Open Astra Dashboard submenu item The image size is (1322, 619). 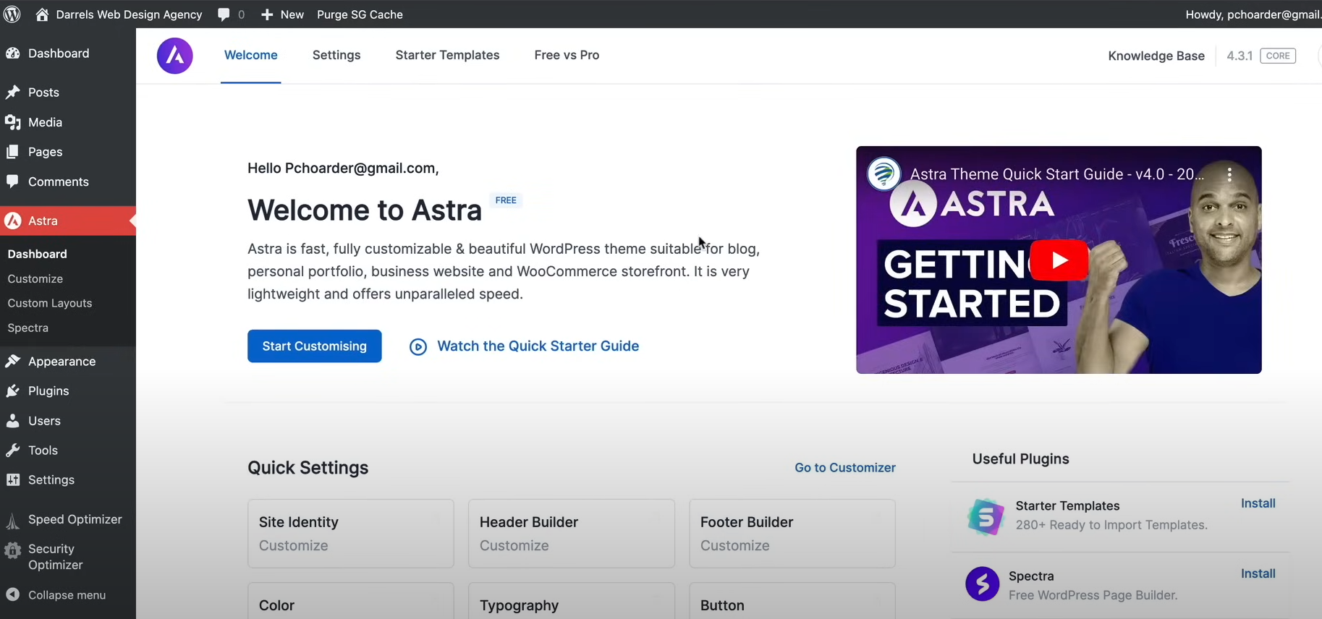click(x=38, y=255)
